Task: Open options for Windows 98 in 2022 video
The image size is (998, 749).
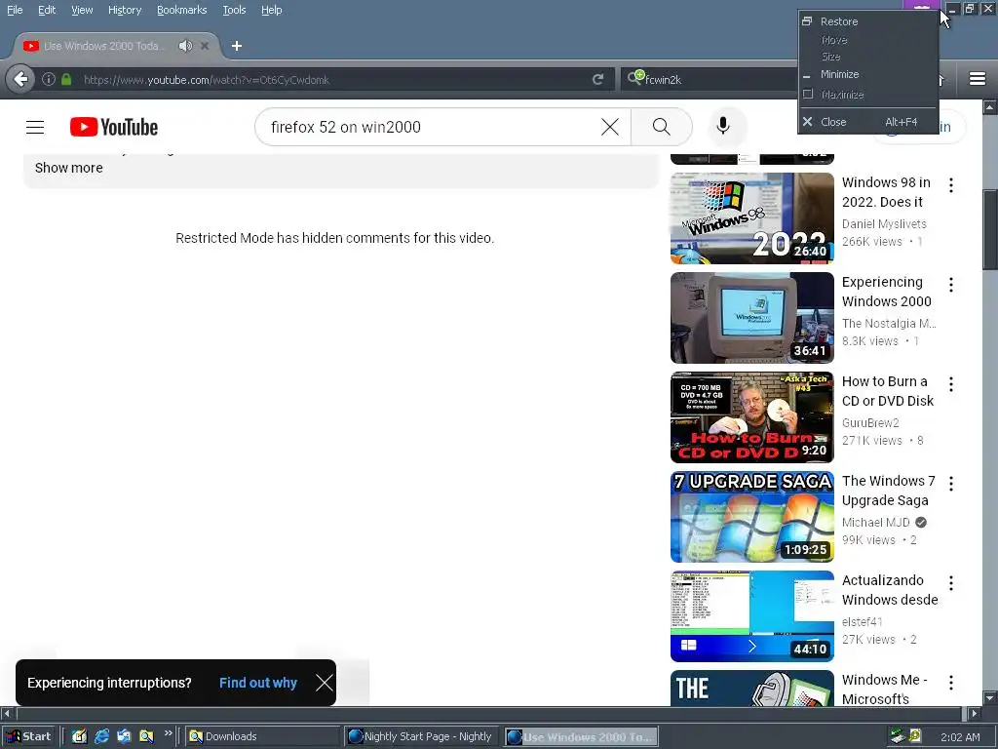Action: (x=951, y=185)
